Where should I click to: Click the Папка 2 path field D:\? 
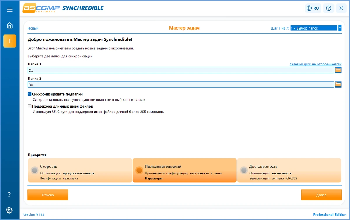click(x=181, y=85)
